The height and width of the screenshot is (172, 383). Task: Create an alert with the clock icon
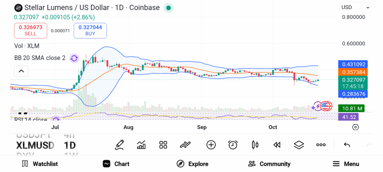click(x=233, y=145)
